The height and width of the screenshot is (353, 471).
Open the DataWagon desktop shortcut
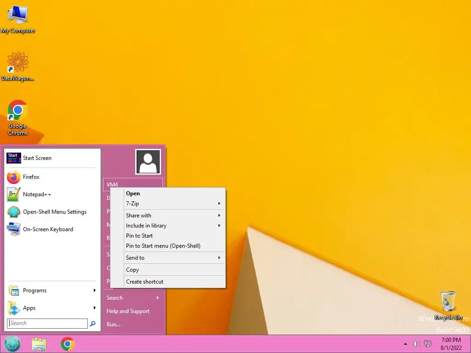click(18, 67)
